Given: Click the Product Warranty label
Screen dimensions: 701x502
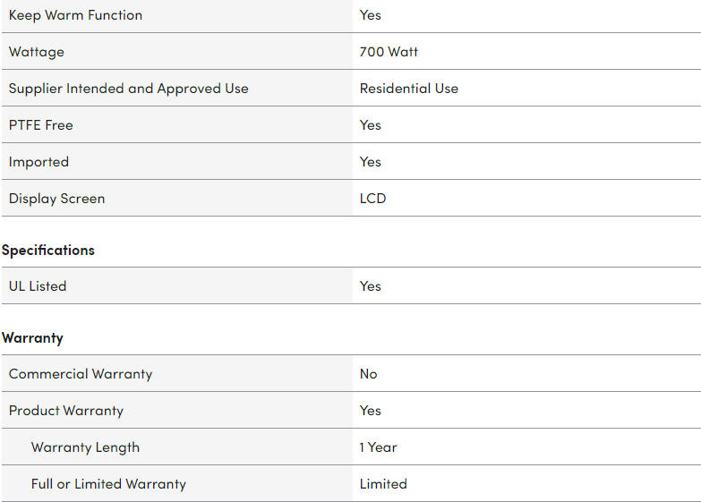Looking at the screenshot, I should tap(66, 411).
